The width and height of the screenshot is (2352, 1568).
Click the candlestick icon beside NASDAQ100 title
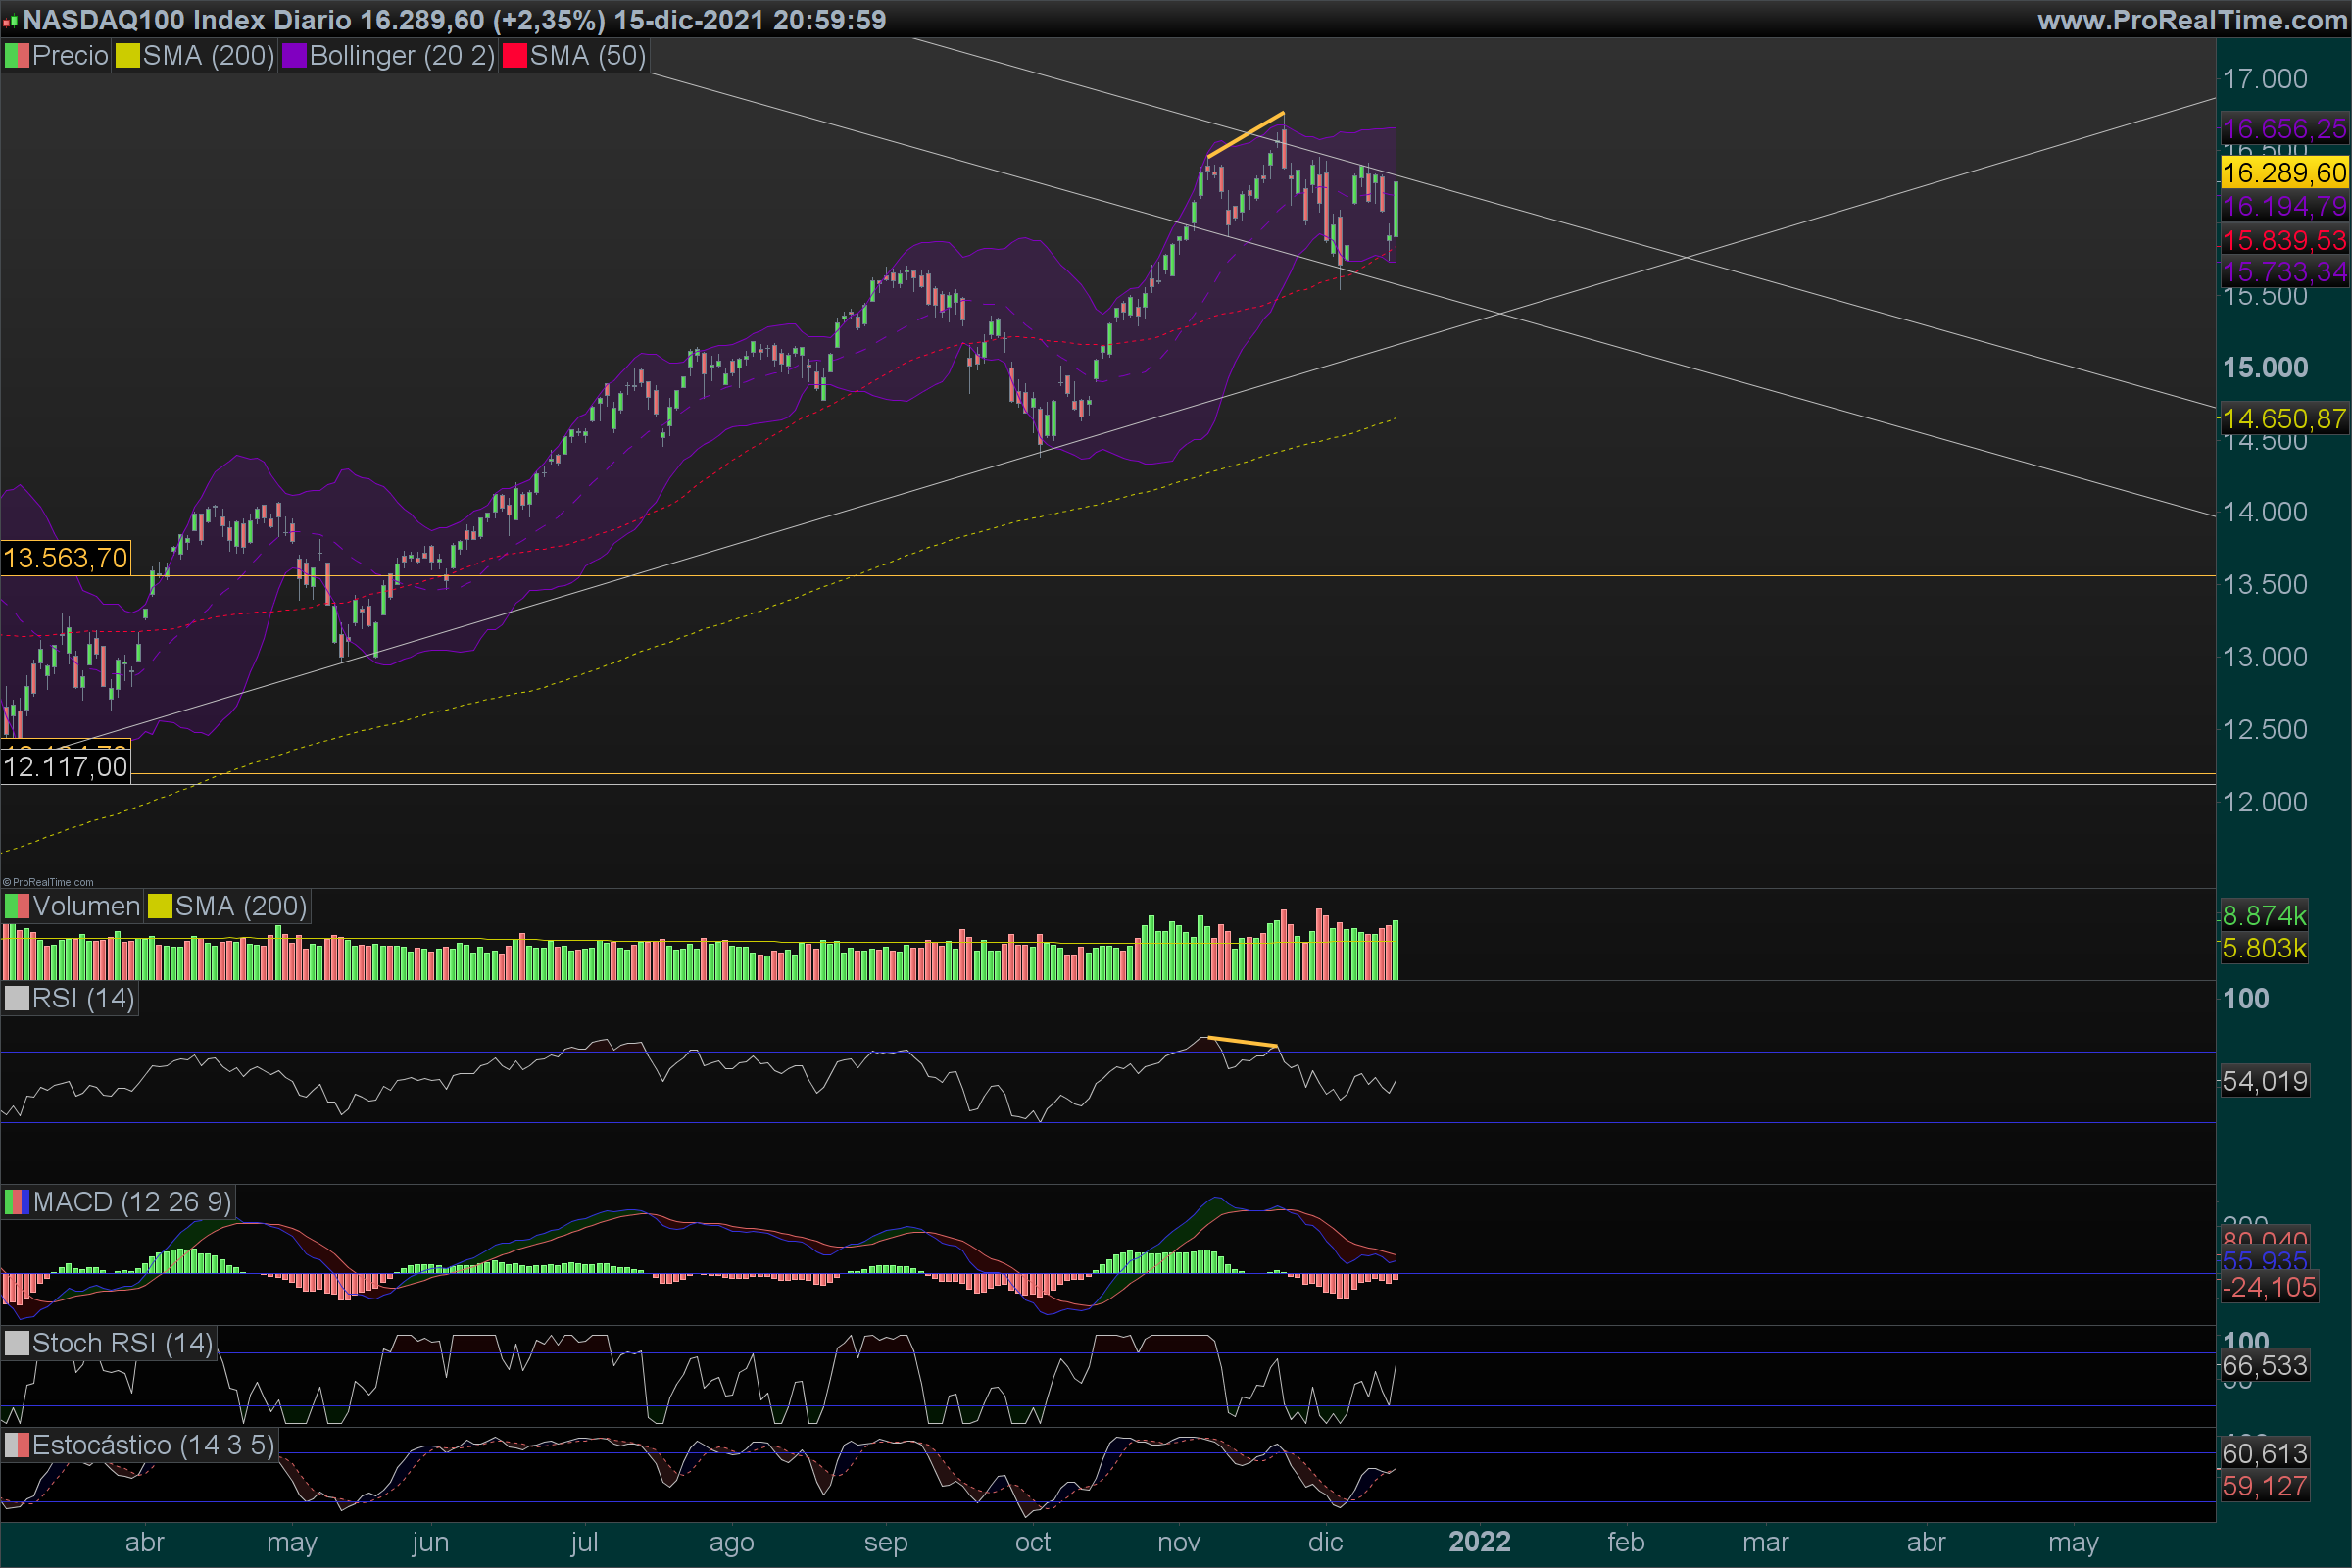11,20
